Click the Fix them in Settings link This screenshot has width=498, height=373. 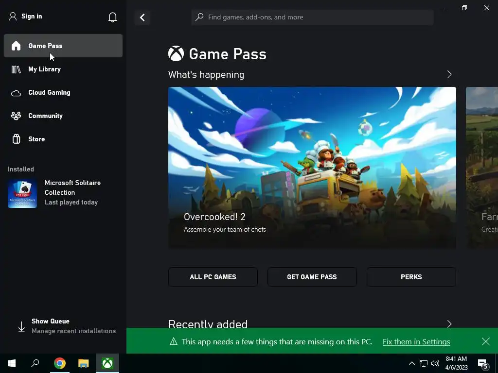point(416,341)
